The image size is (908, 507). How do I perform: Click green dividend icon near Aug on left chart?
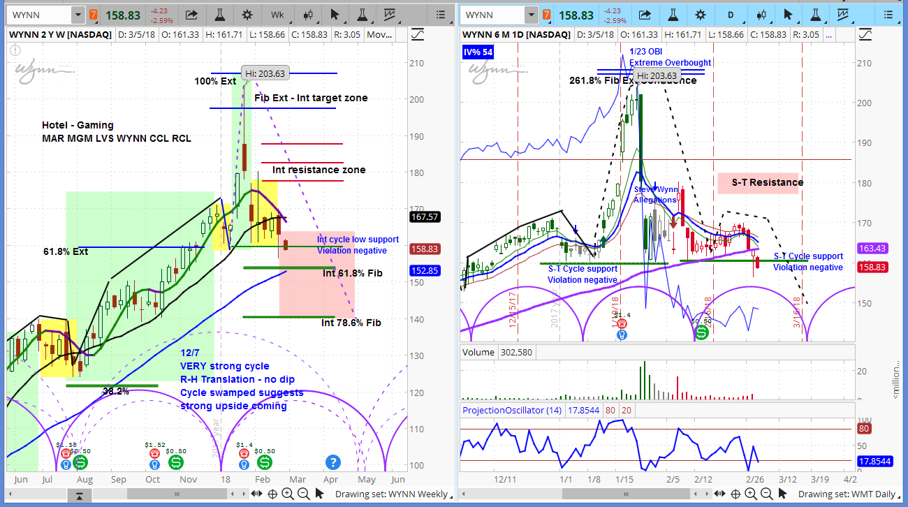[x=80, y=462]
